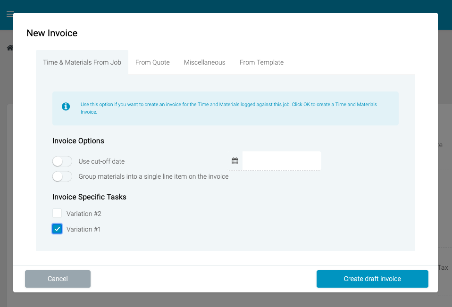Click the home breadcrumb icon
This screenshot has height=307, width=452.
point(9,48)
